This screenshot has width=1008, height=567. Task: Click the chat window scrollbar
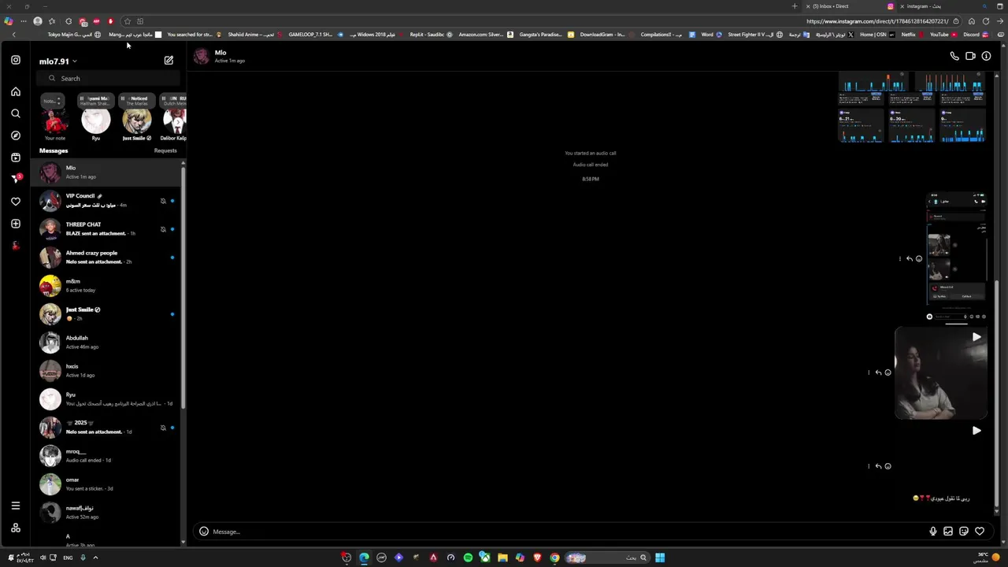tap(997, 394)
